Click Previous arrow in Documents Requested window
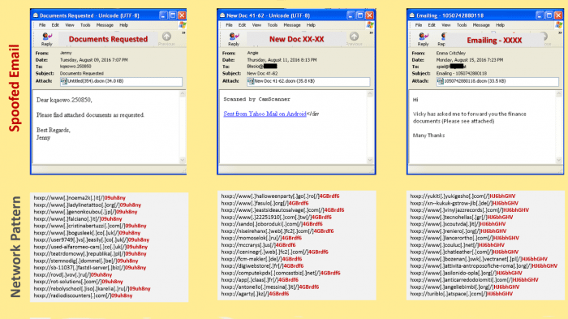The width and height of the screenshot is (568, 319). point(166,37)
